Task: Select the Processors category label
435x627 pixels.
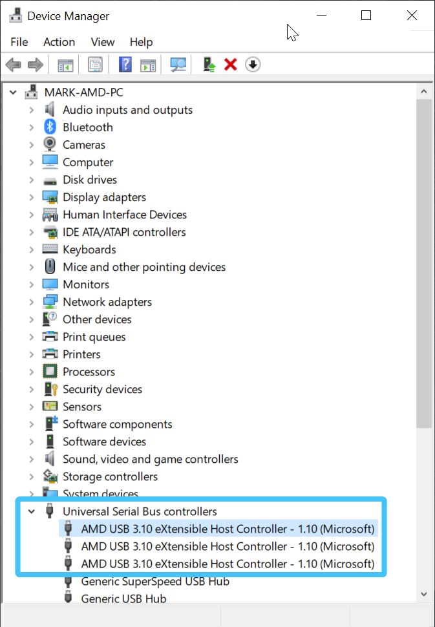Action: (x=89, y=372)
